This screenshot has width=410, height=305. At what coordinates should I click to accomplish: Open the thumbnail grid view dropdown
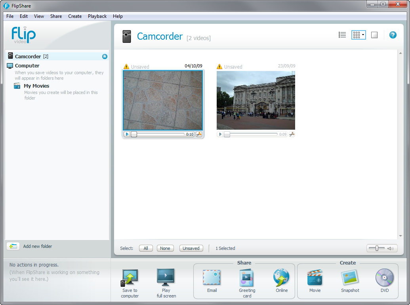363,35
